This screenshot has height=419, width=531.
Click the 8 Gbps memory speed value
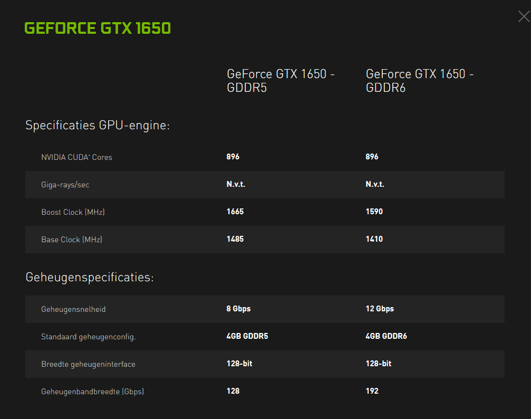[x=238, y=309]
